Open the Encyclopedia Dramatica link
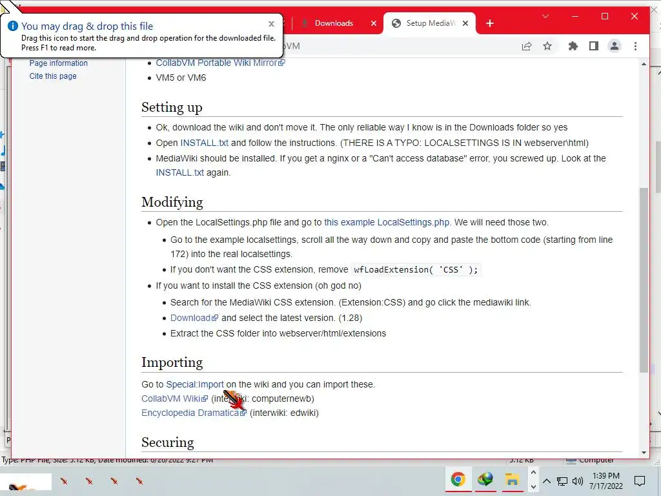This screenshot has height=496, width=661. click(x=194, y=413)
